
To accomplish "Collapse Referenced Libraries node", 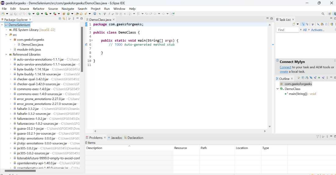I will [6, 54].
